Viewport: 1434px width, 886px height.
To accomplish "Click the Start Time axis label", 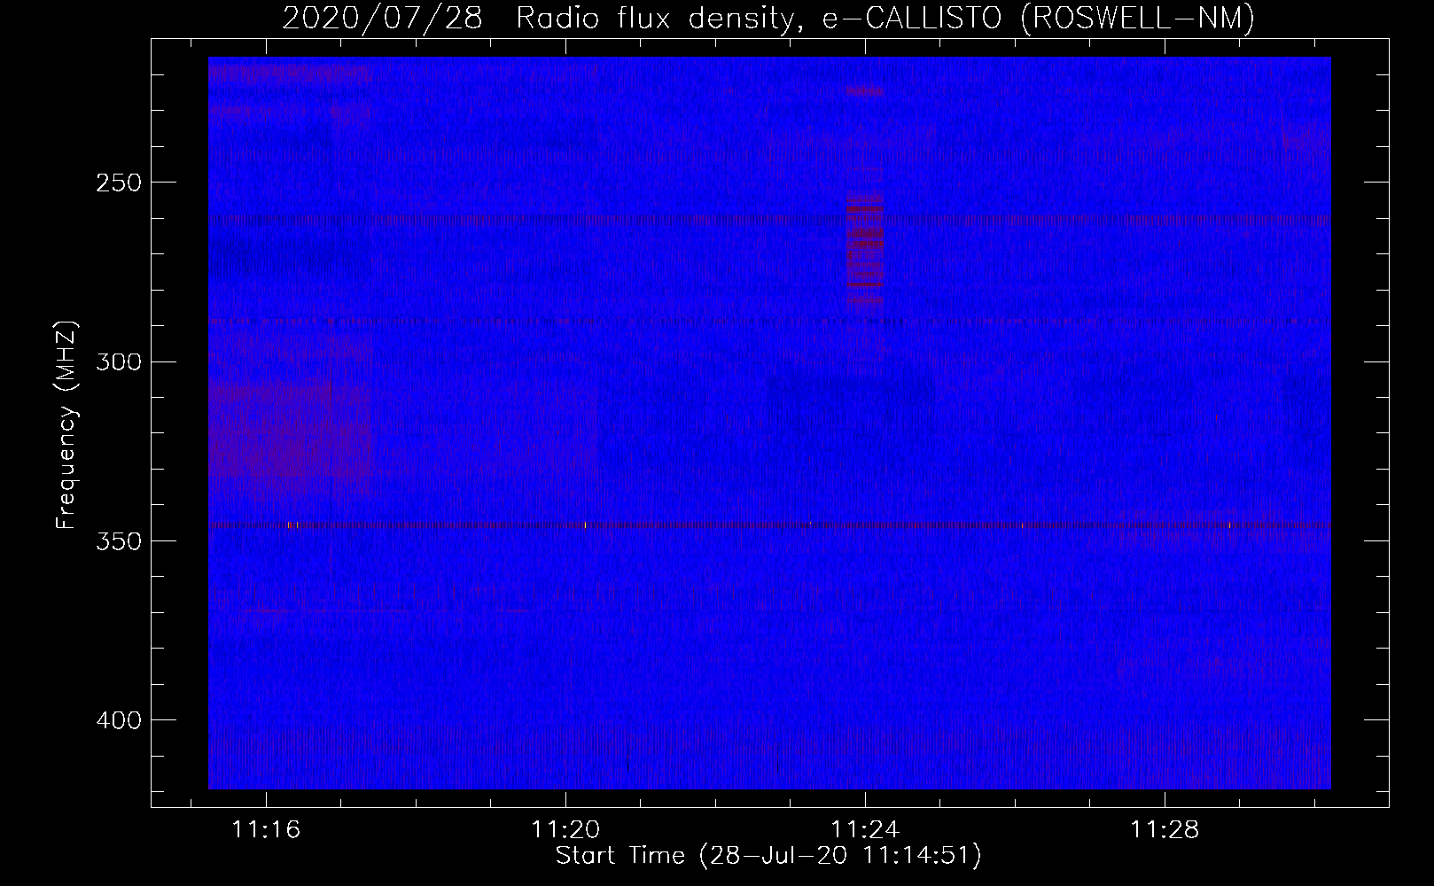I will point(768,856).
